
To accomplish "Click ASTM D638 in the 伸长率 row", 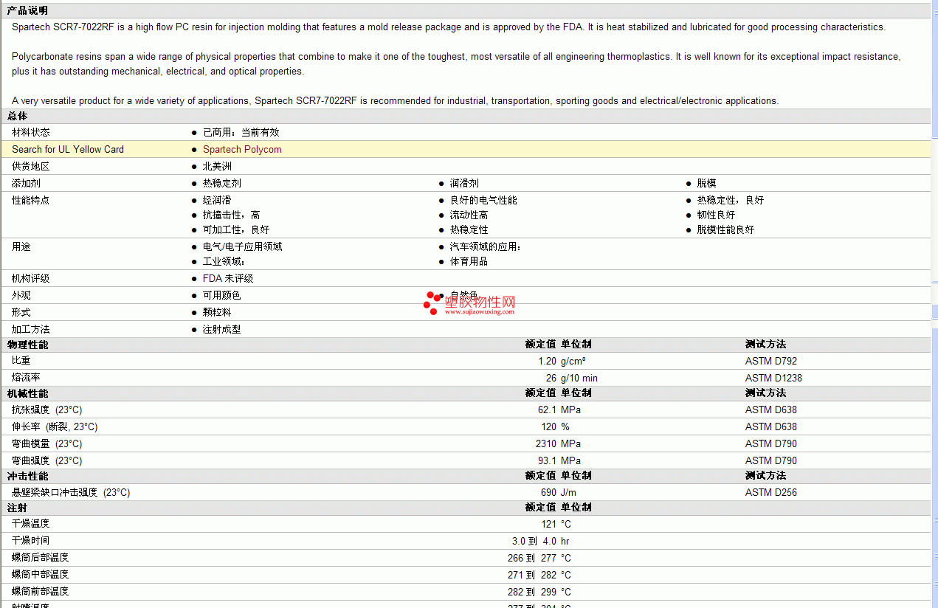I will (x=771, y=426).
